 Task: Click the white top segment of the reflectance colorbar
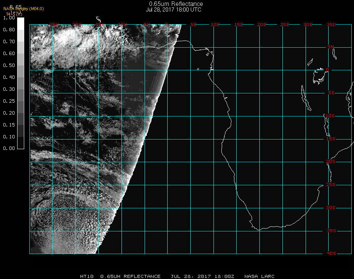[x=20, y=24]
